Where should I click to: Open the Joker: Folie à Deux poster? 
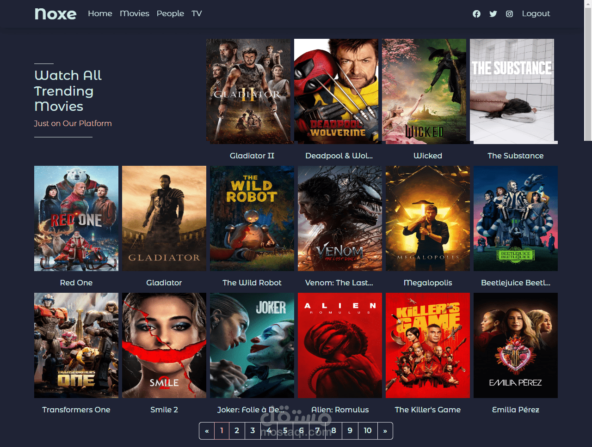tap(252, 345)
